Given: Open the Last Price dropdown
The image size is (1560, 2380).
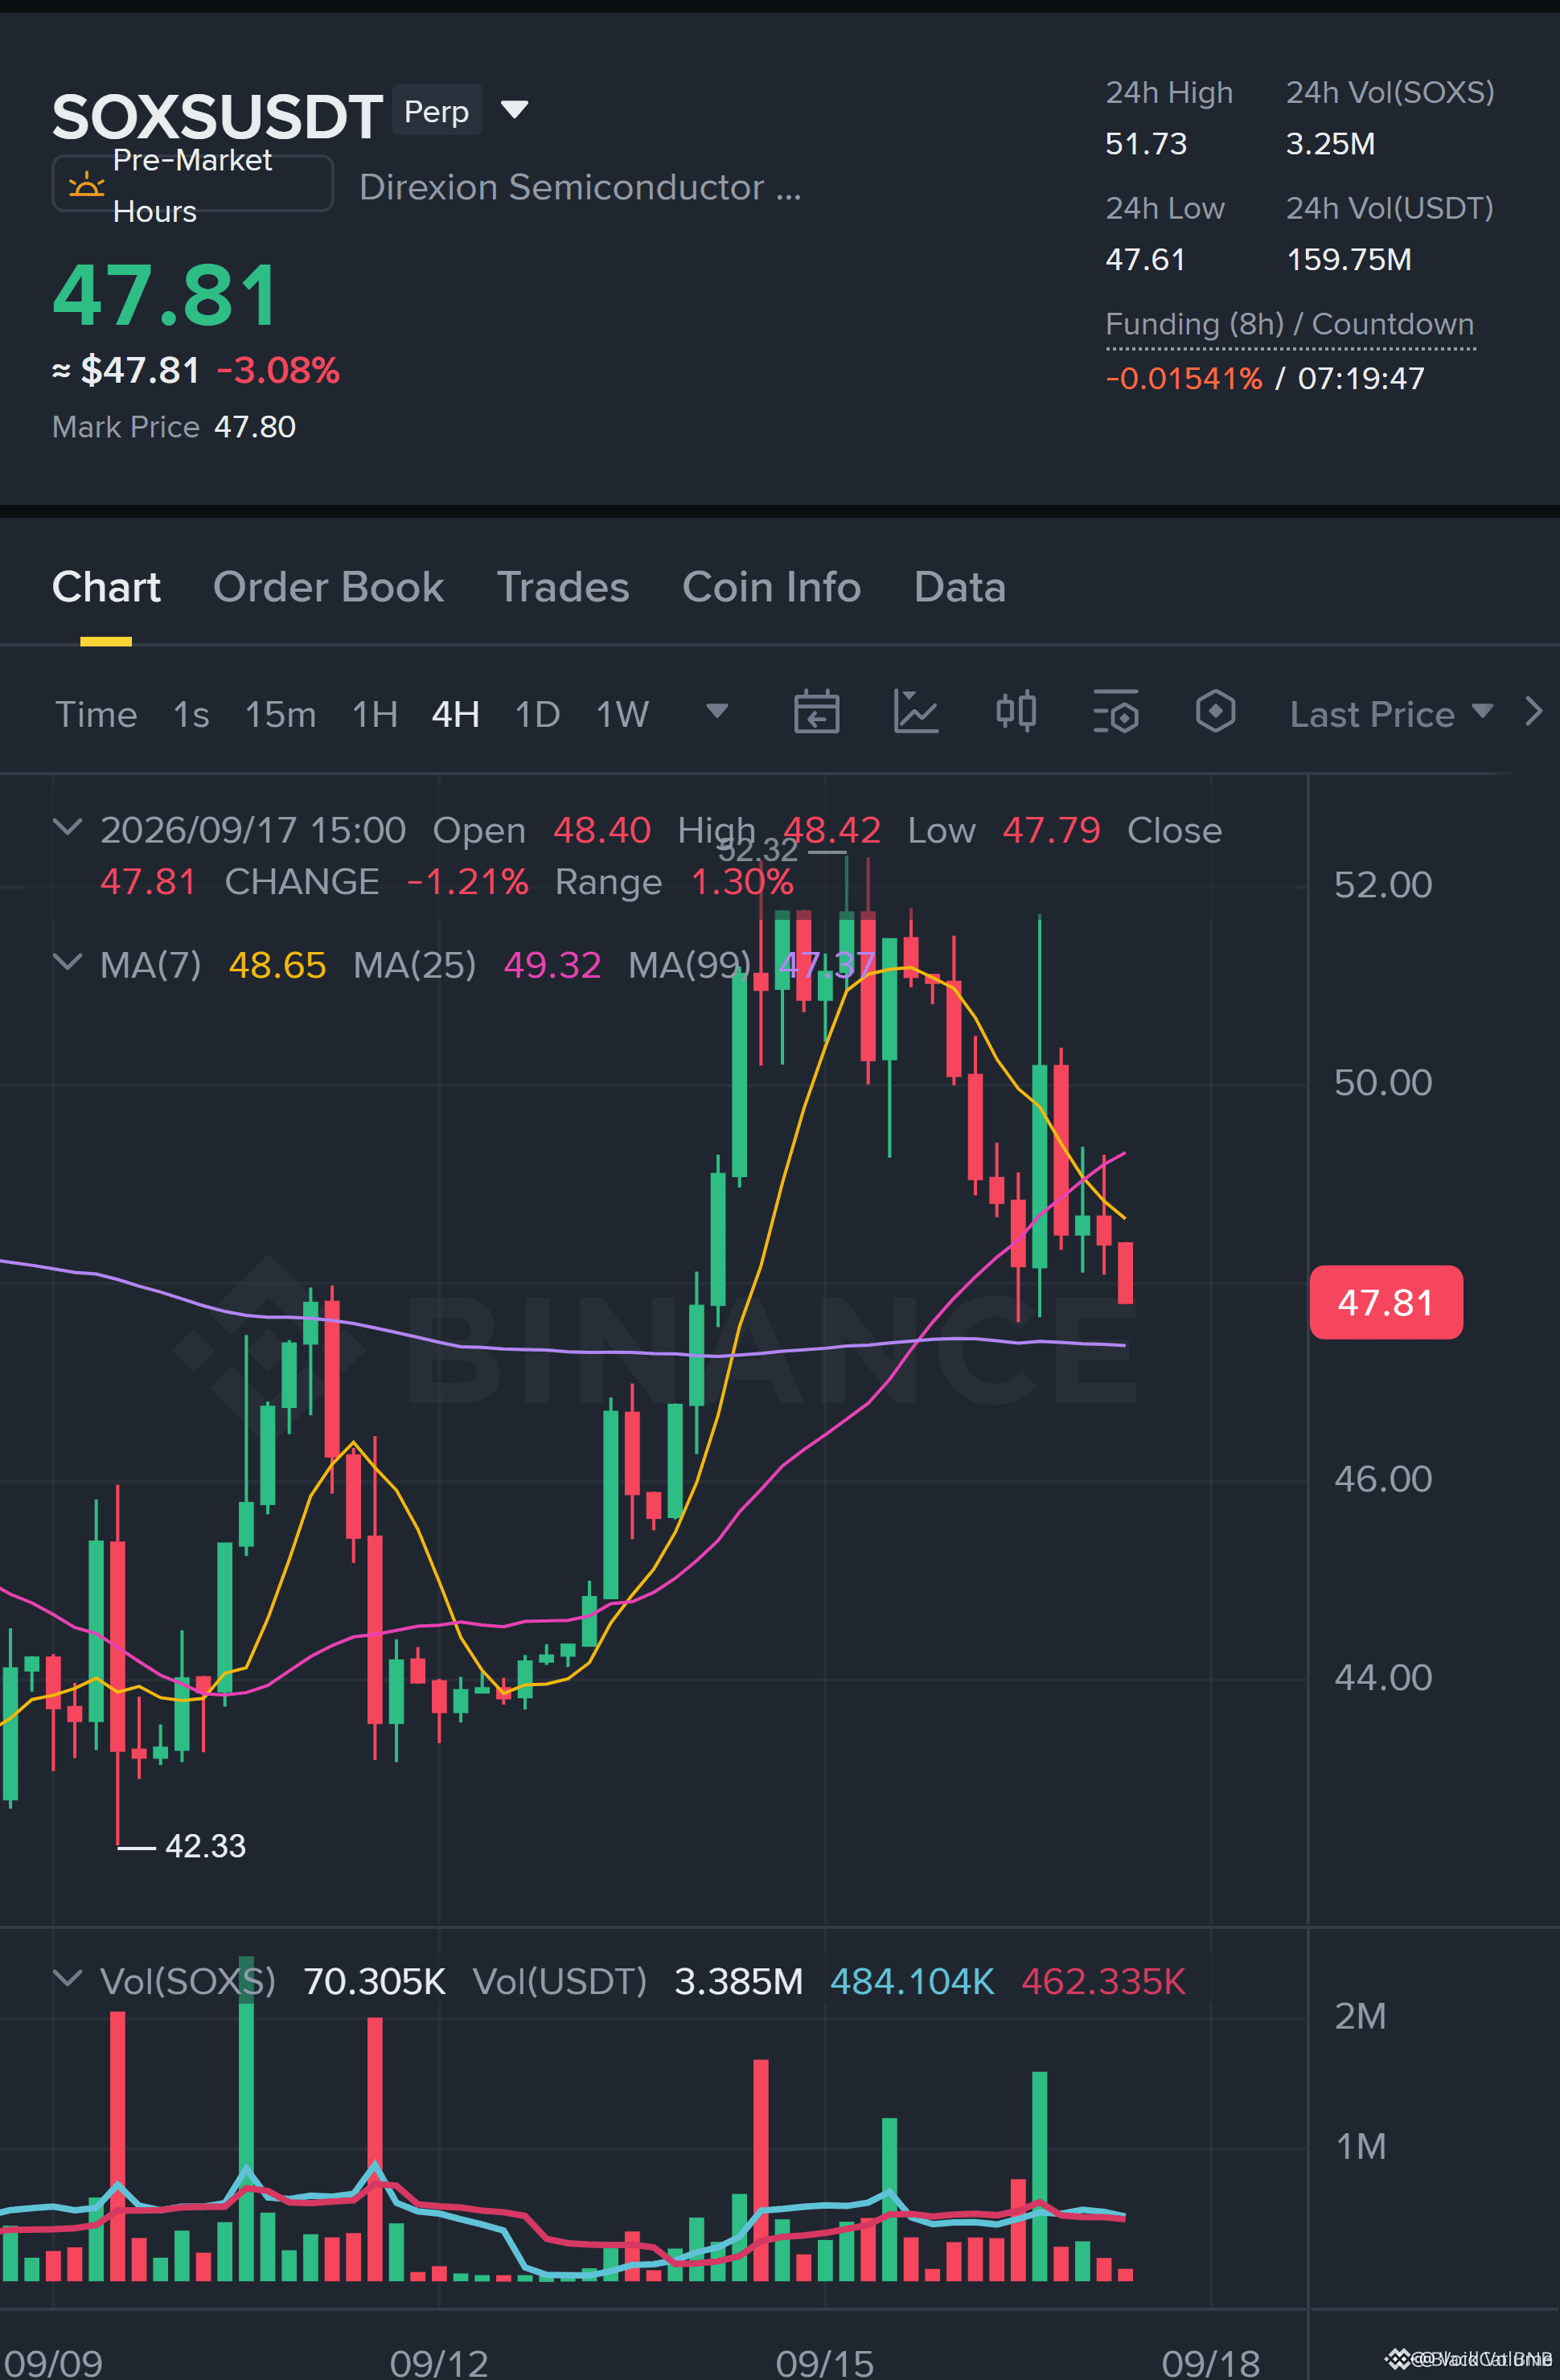Looking at the screenshot, I should point(1391,714).
